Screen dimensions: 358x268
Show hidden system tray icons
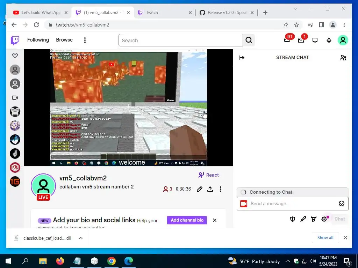tap(288, 261)
